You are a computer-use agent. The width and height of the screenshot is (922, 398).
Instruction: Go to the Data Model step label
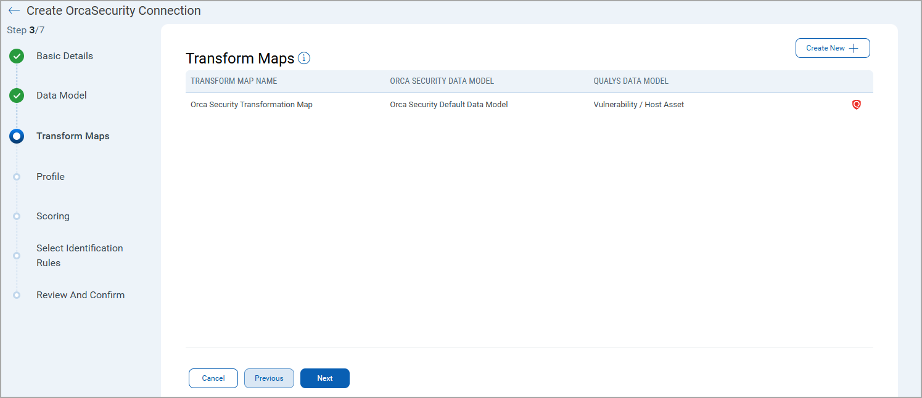coord(62,95)
